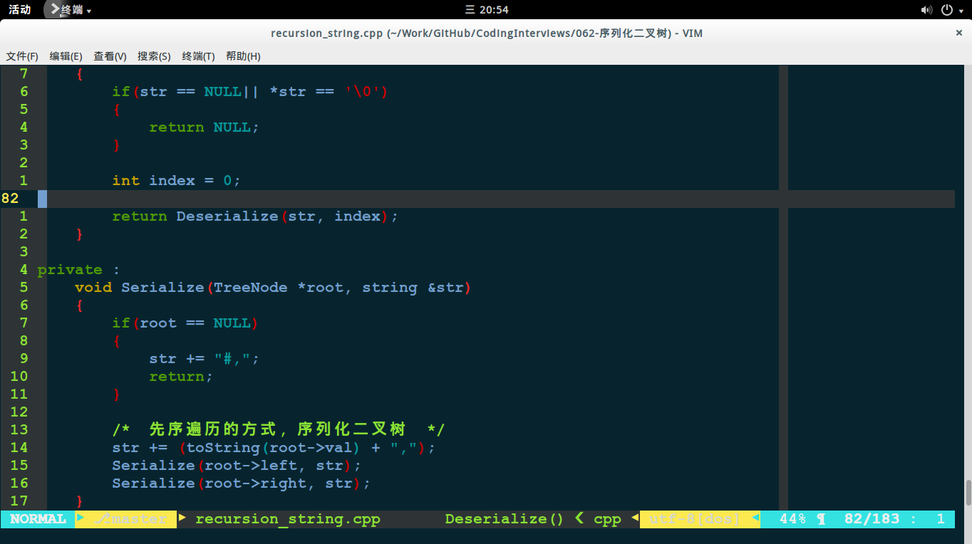Open the 帮助(H) menu
The width and height of the screenshot is (972, 544).
click(x=243, y=56)
